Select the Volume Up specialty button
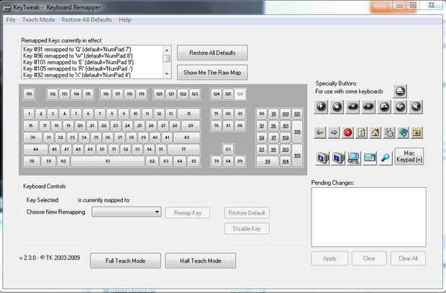 coord(384,107)
